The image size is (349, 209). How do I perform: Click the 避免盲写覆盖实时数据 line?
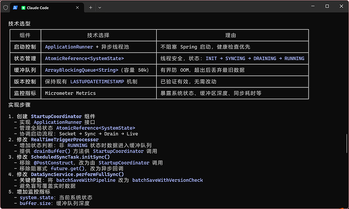[45, 186]
